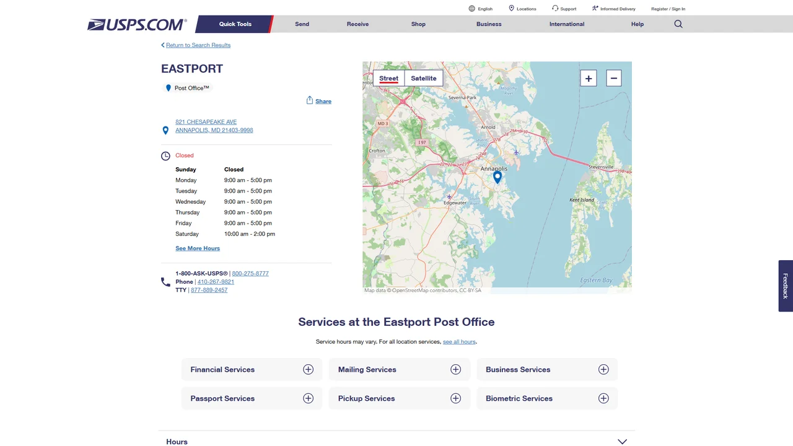Switch map to Satellite view
This screenshot has width=793, height=446.
click(x=424, y=78)
